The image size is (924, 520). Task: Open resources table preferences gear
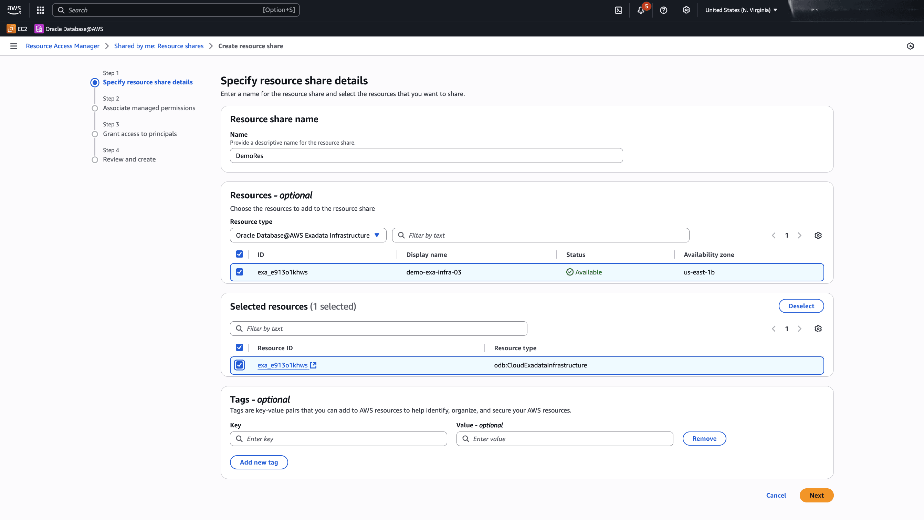(818, 235)
